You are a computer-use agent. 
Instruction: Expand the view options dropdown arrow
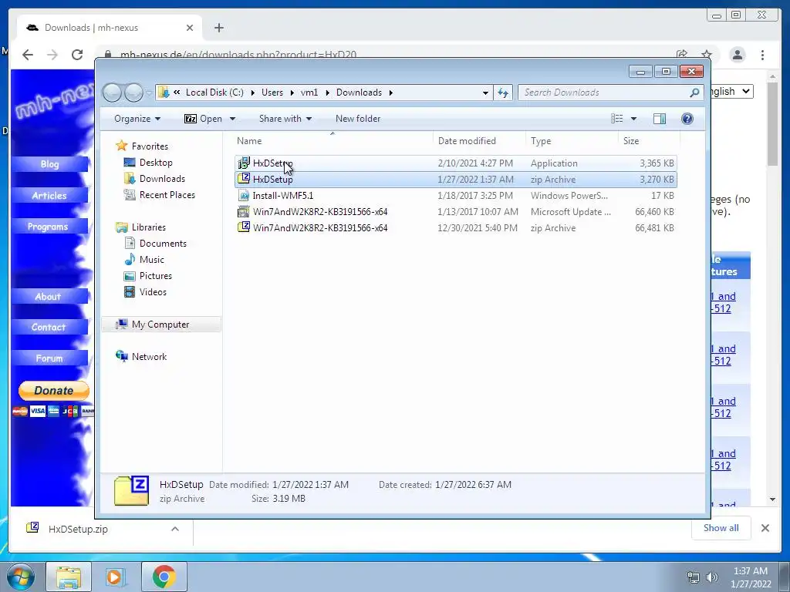click(x=633, y=119)
